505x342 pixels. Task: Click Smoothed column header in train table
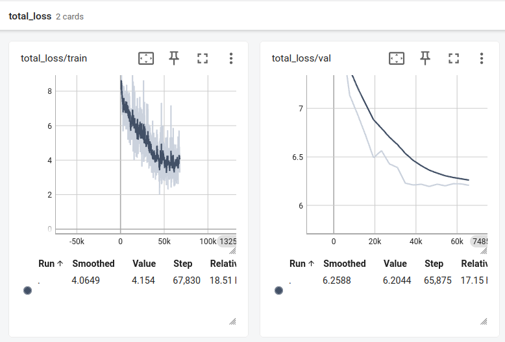[x=93, y=264]
